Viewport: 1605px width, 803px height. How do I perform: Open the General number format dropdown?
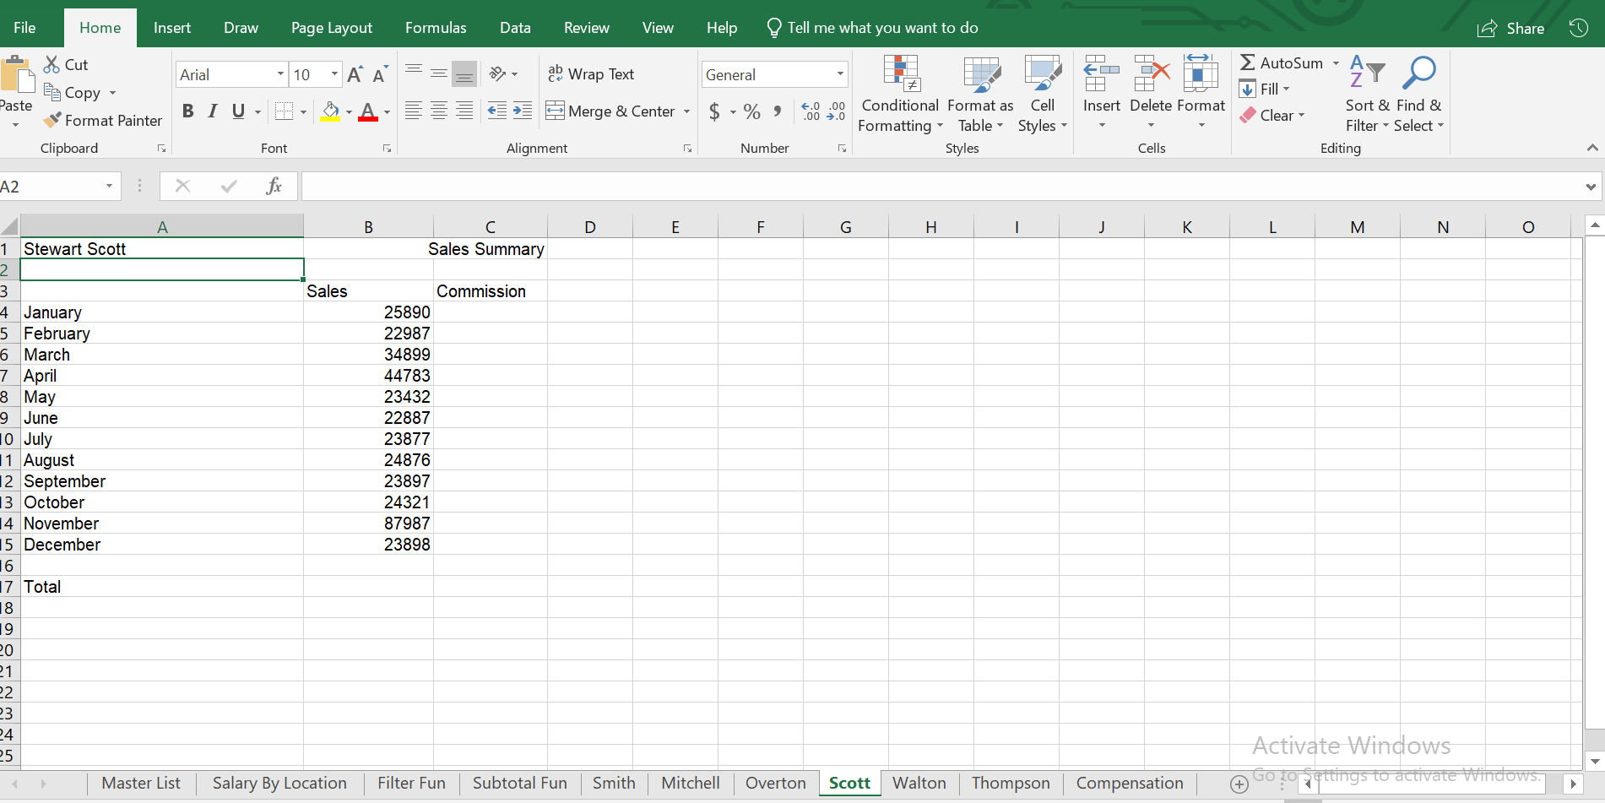839,75
